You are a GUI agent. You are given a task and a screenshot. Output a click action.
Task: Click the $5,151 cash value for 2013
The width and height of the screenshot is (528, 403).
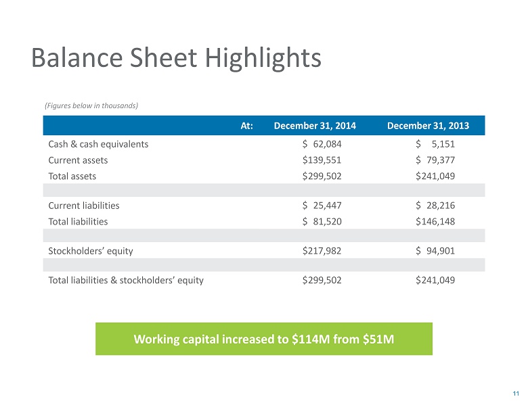tap(435, 144)
